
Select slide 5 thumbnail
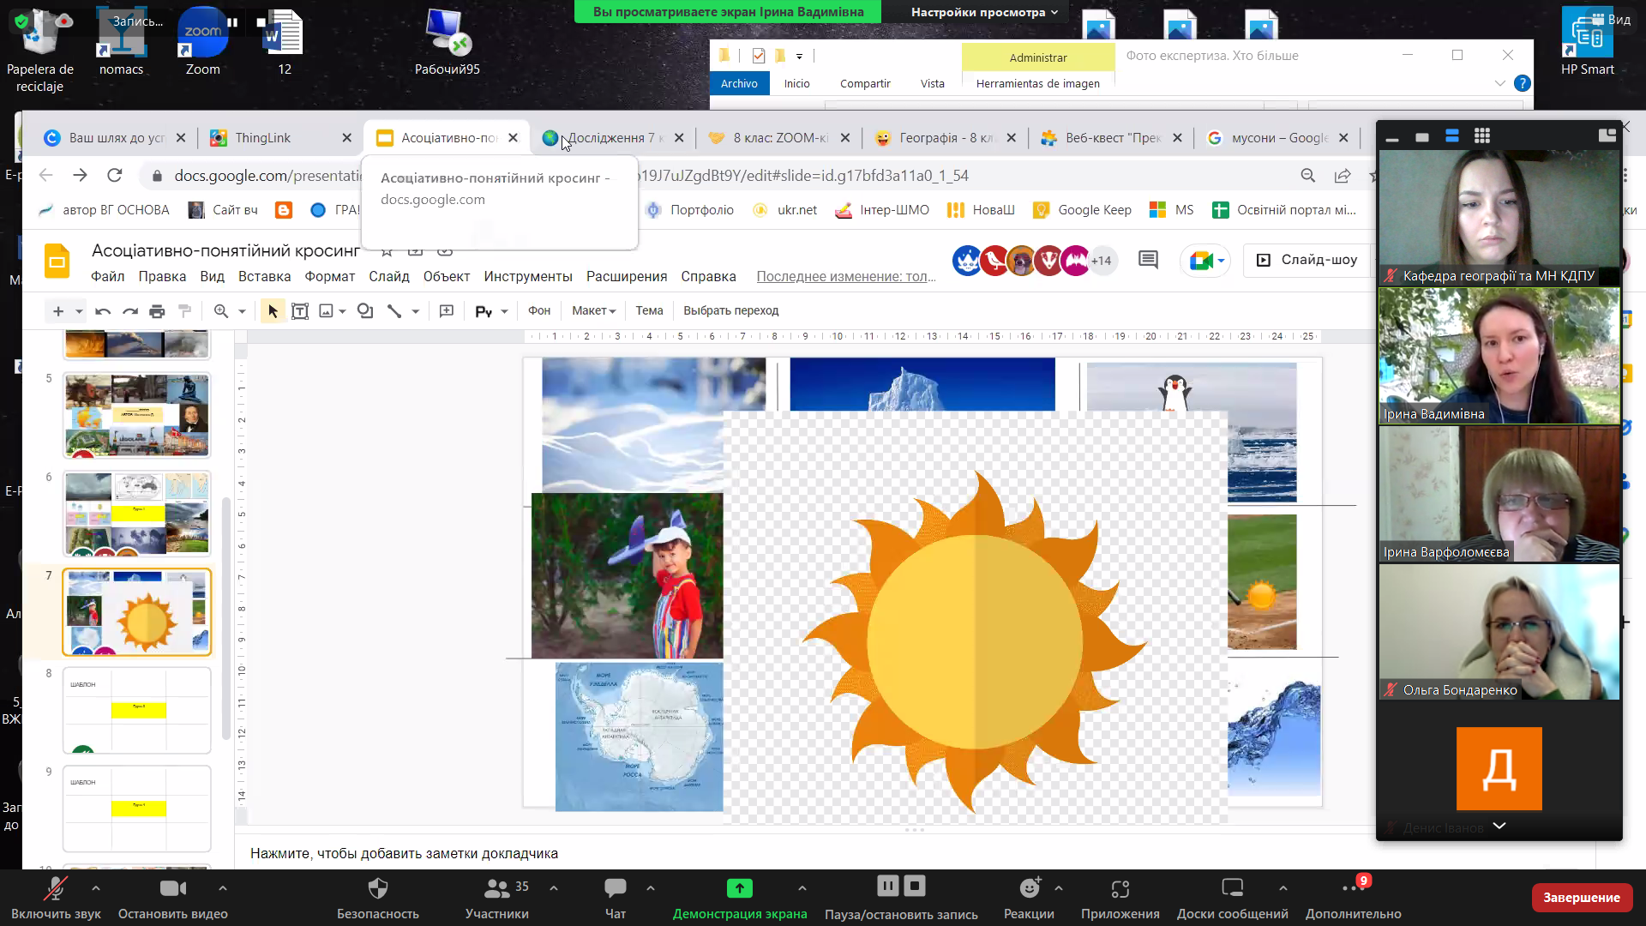pos(137,416)
